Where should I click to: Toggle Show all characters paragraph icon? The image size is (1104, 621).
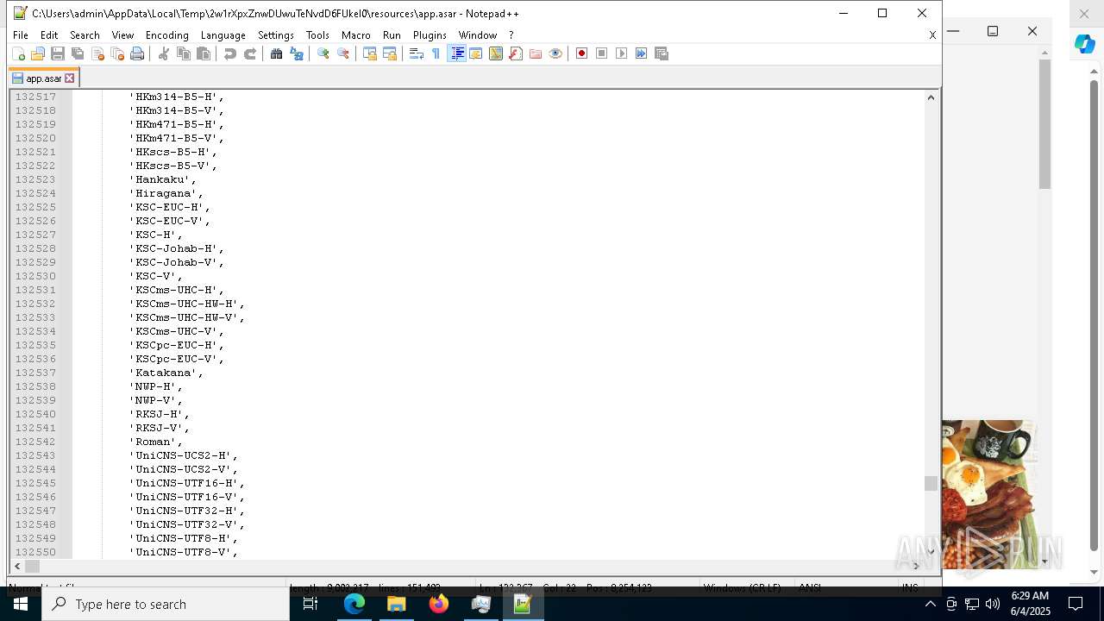coord(436,53)
